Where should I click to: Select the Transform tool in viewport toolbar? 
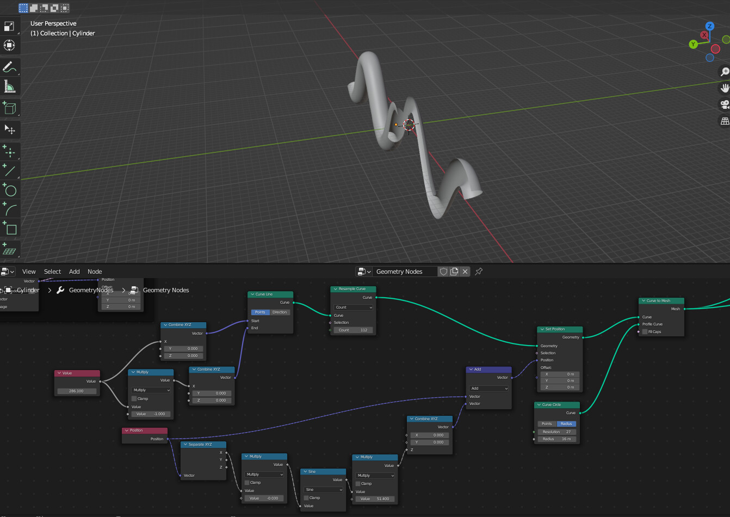(9, 45)
